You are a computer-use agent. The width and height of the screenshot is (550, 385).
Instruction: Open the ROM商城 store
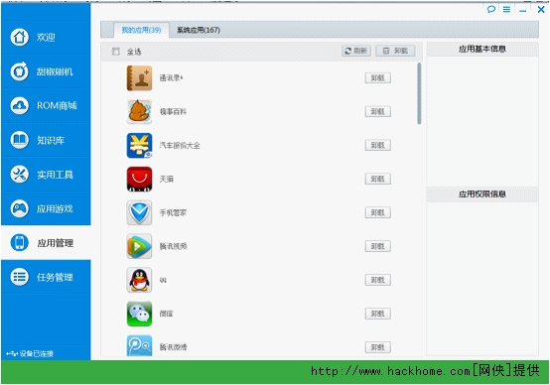pos(46,105)
